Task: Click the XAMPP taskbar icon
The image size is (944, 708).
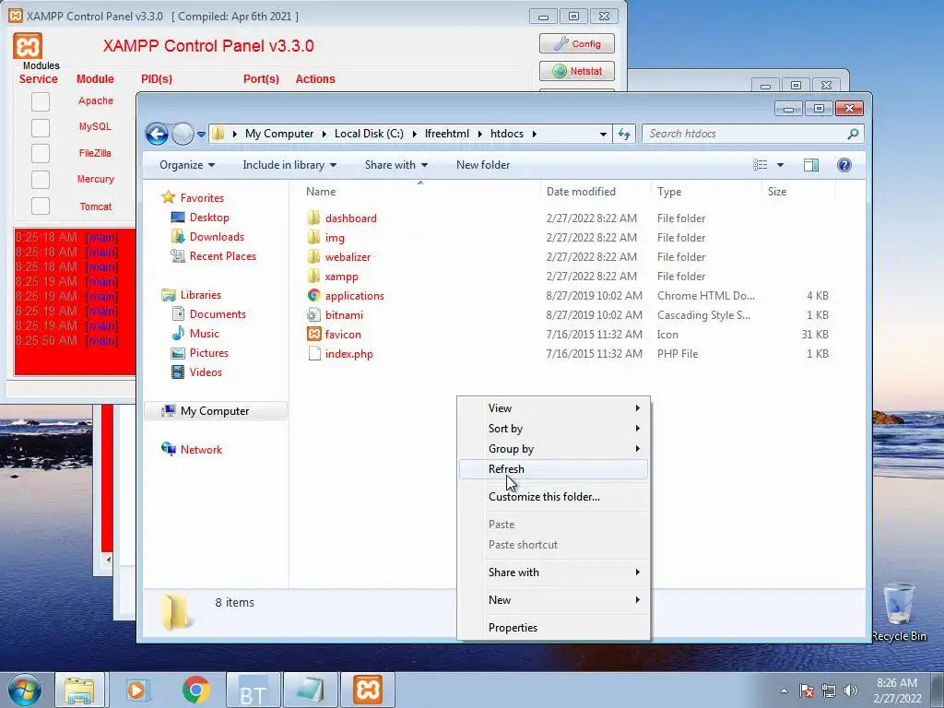Action: point(368,690)
